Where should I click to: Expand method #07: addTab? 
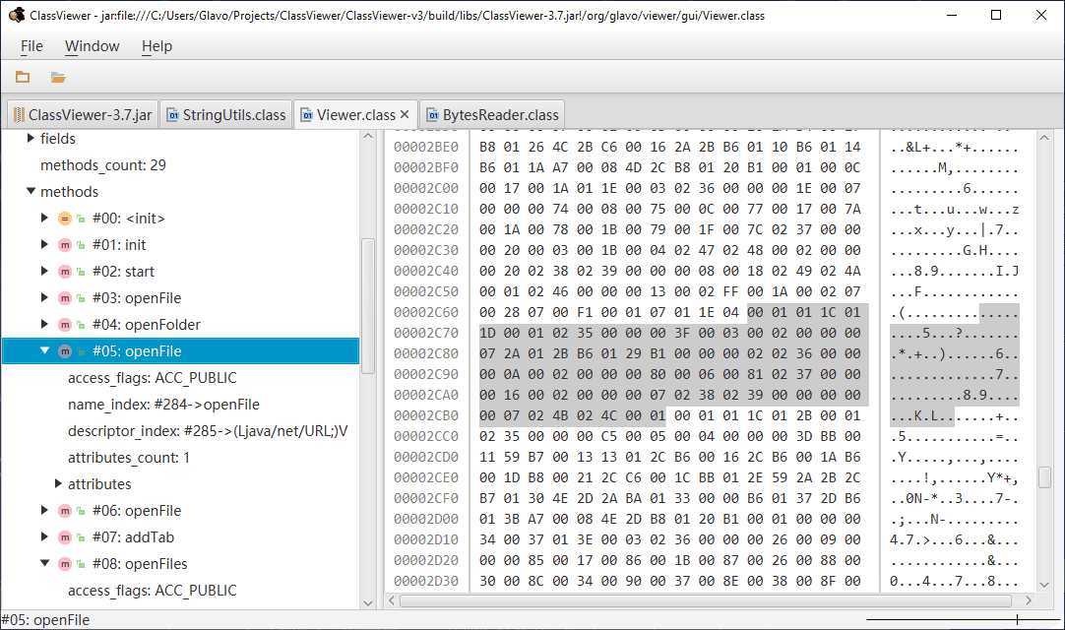44,536
